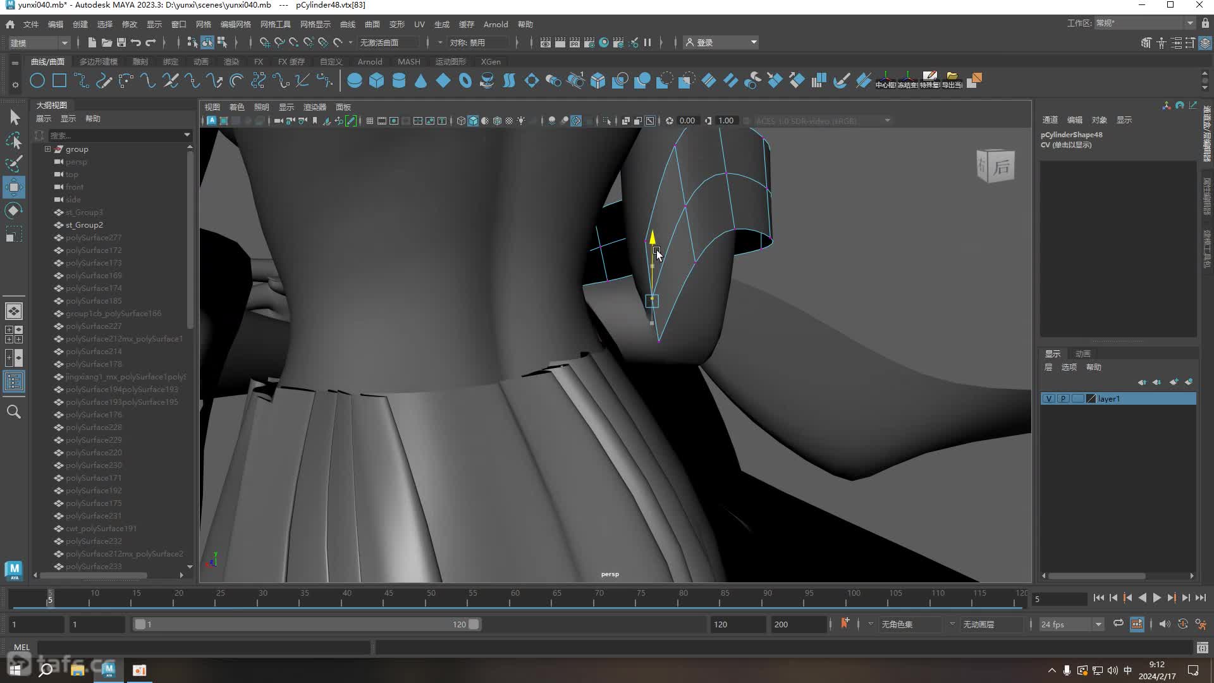Image resolution: width=1214 pixels, height=683 pixels.
Task: Toggle layer1 visibility V box
Action: pos(1049,398)
